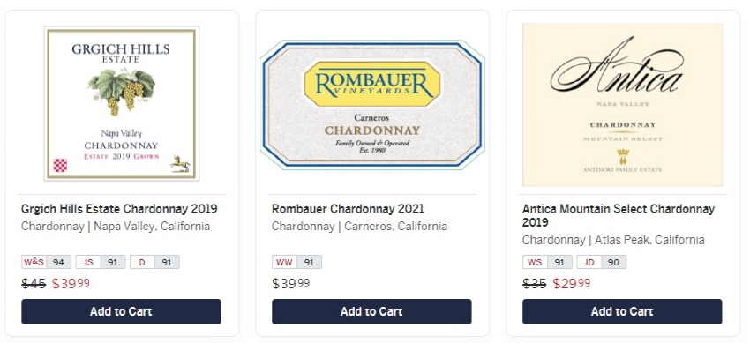This screenshot has height=343, width=750.
Task: Click the WS 91 rating badge
Action: pyautogui.click(x=547, y=262)
